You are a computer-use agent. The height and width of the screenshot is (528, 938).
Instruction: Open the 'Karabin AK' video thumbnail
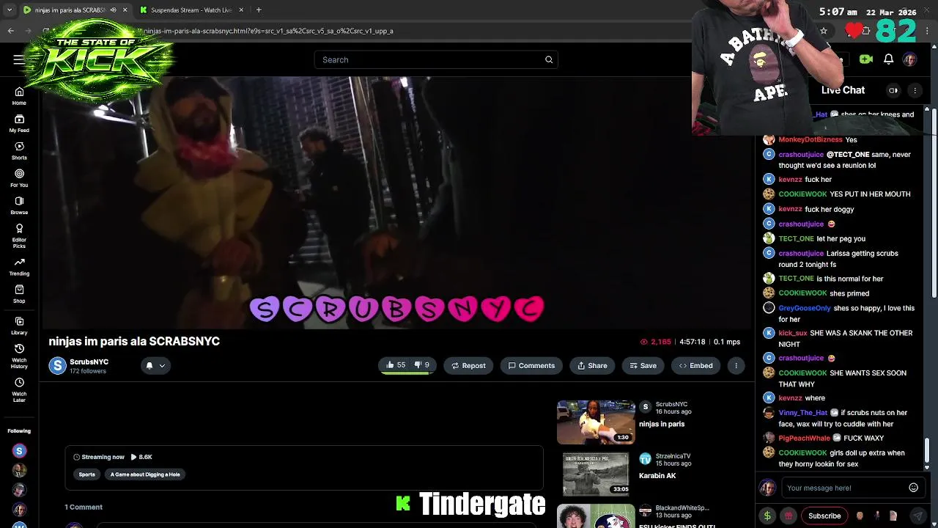coord(596,474)
